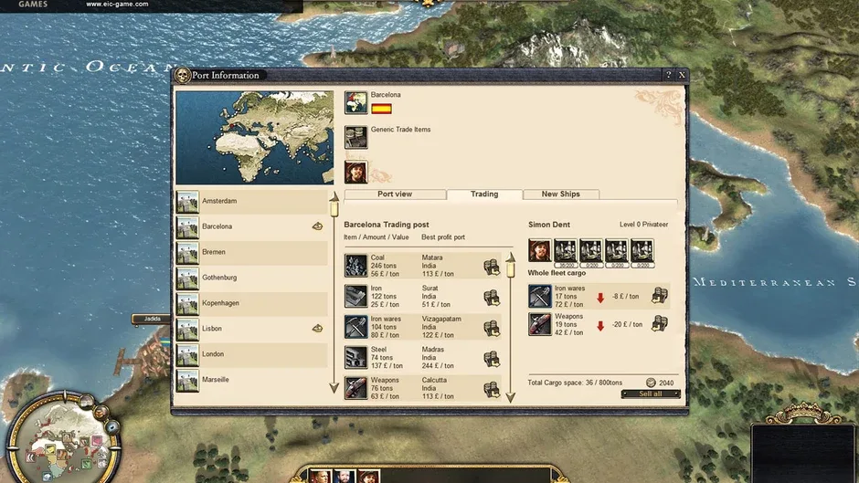Image resolution: width=859 pixels, height=483 pixels.
Task: Click port list scroll up arrow
Action: coord(334,195)
